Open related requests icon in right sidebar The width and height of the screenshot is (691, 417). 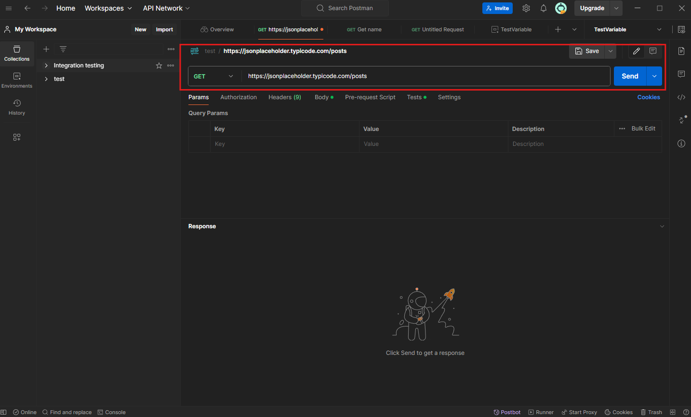(x=682, y=119)
